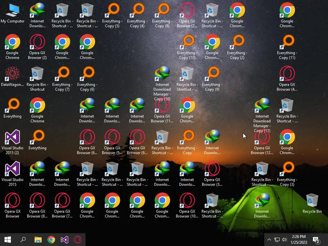Launch Opera GX from the taskbar
The width and height of the screenshot is (328, 246).
point(78,240)
